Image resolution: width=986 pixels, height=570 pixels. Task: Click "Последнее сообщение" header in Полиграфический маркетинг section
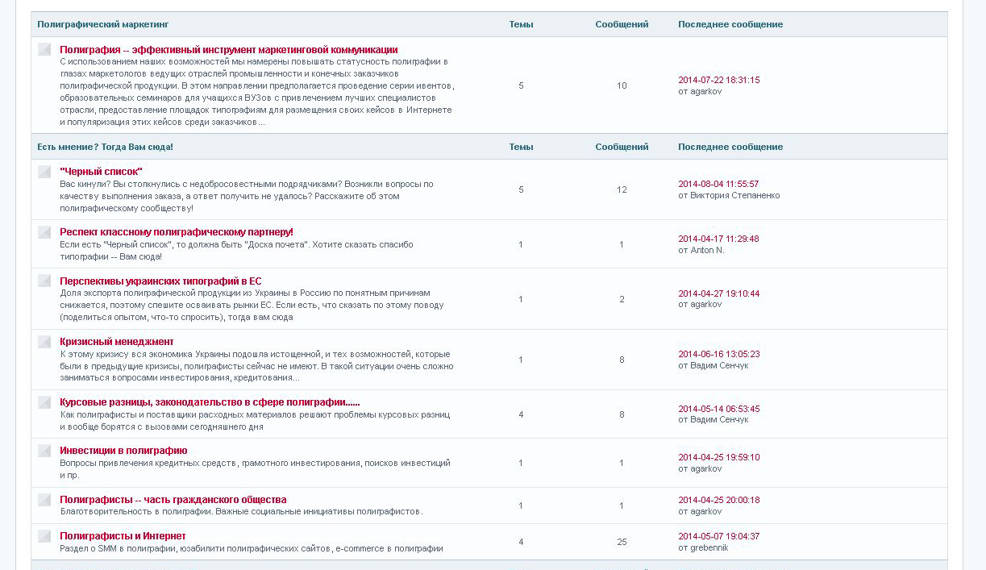coord(730,24)
